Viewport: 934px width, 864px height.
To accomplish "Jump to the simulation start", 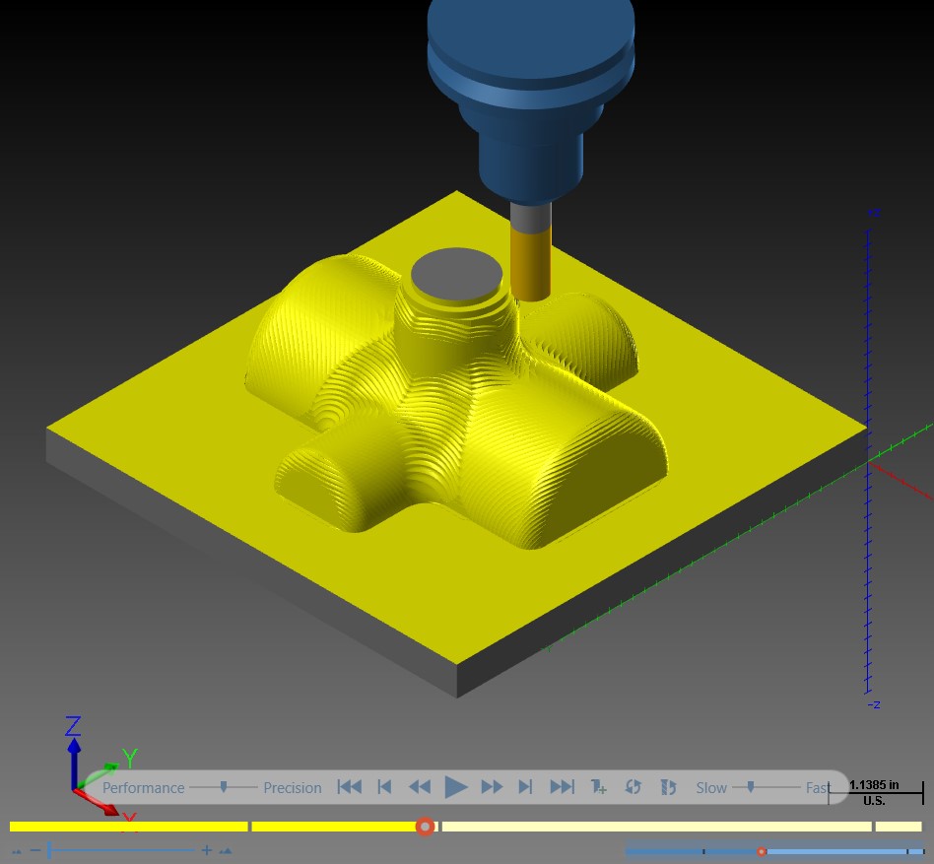I will tap(350, 787).
